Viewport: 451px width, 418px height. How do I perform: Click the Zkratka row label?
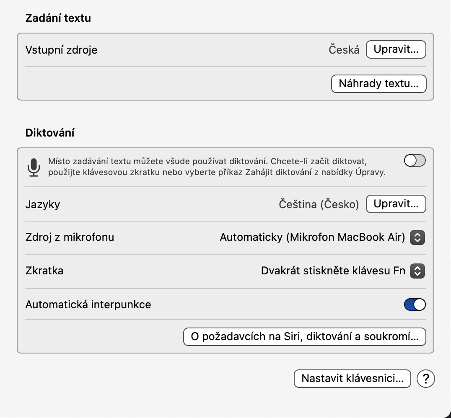click(x=44, y=271)
